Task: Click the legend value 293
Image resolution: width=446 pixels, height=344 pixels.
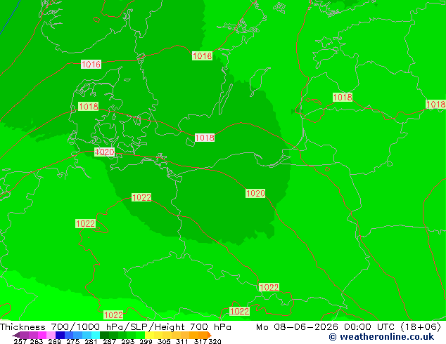Action: 128,341
